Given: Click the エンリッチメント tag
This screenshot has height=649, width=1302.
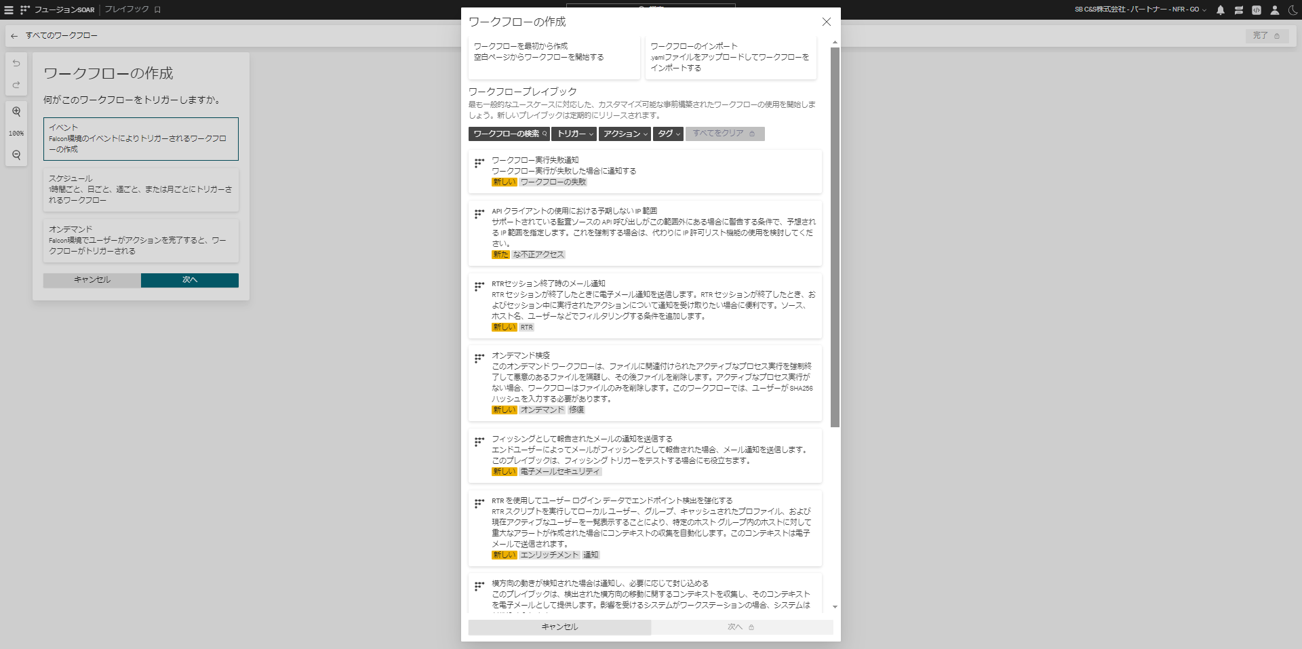Looking at the screenshot, I should point(549,555).
